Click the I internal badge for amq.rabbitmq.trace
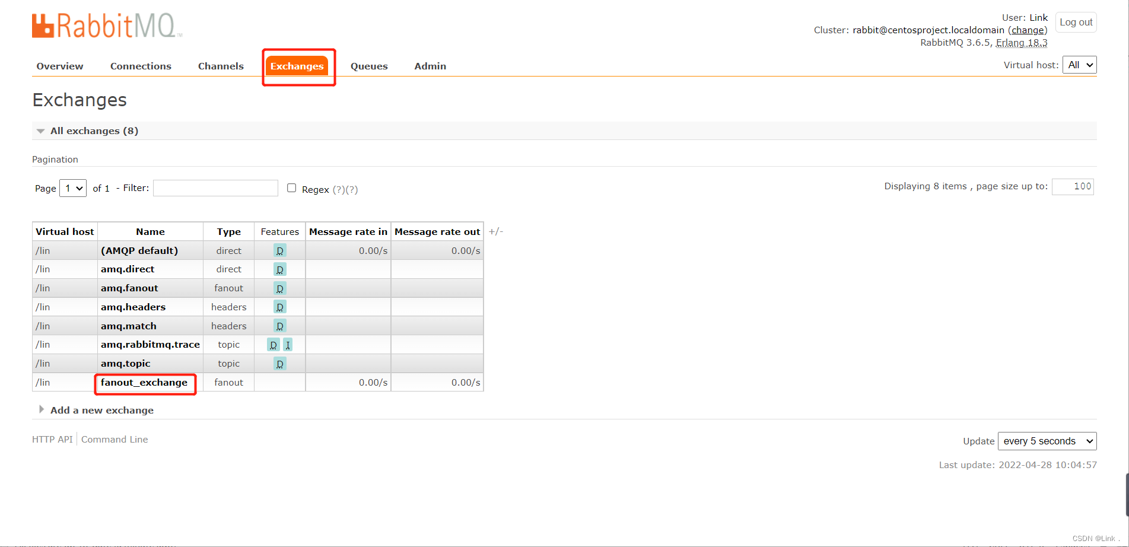 pyautogui.click(x=288, y=345)
